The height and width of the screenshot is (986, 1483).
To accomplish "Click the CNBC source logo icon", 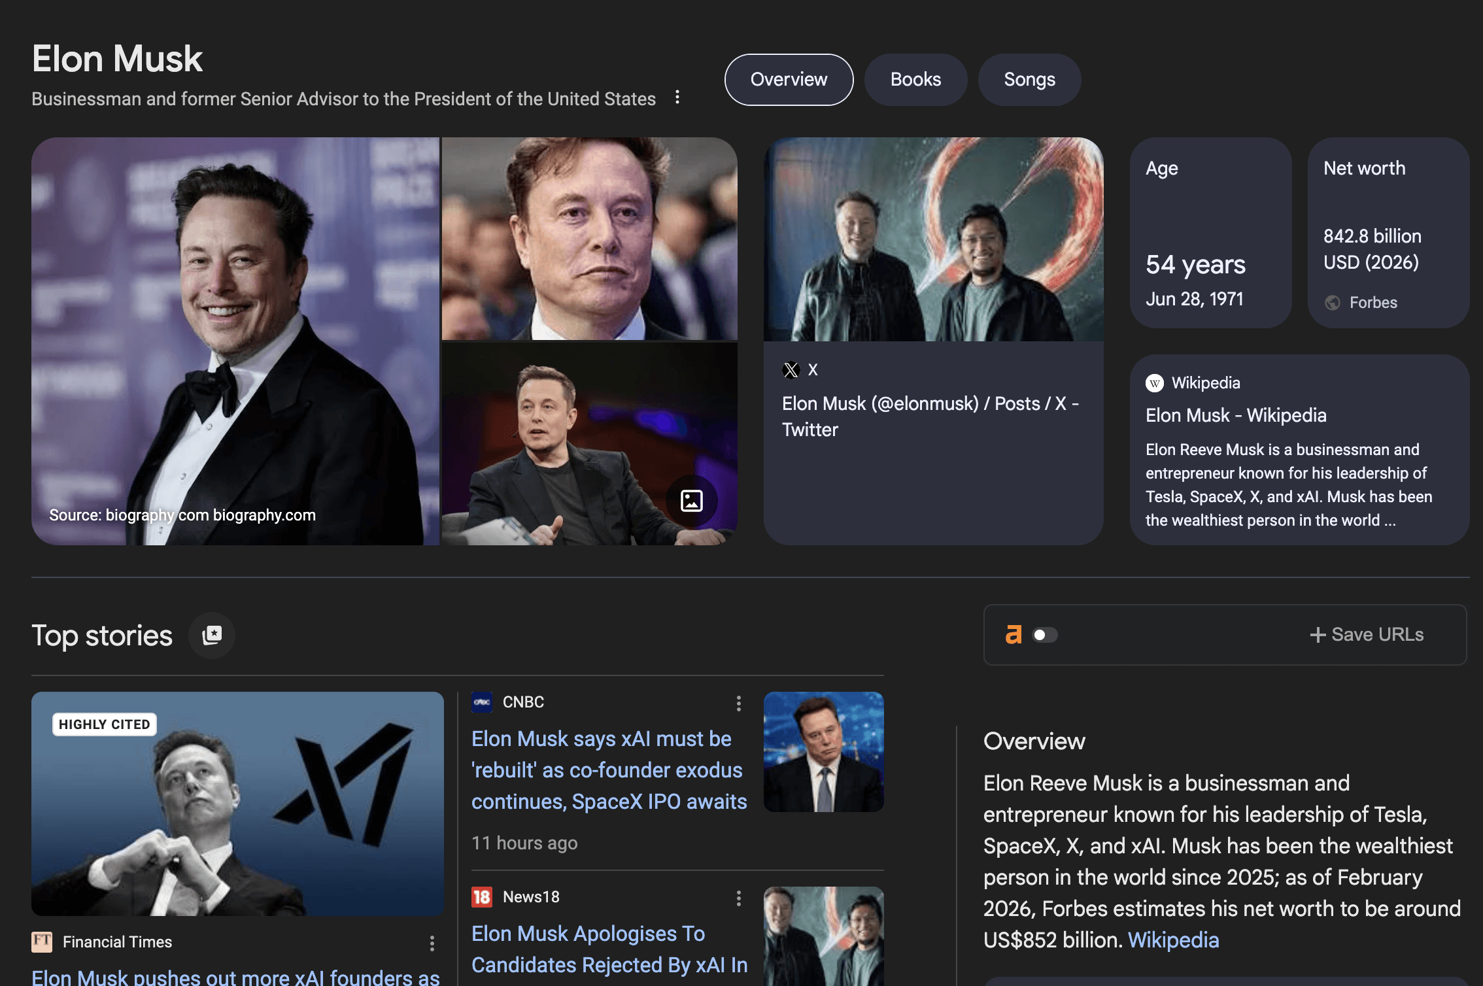I will click(482, 702).
